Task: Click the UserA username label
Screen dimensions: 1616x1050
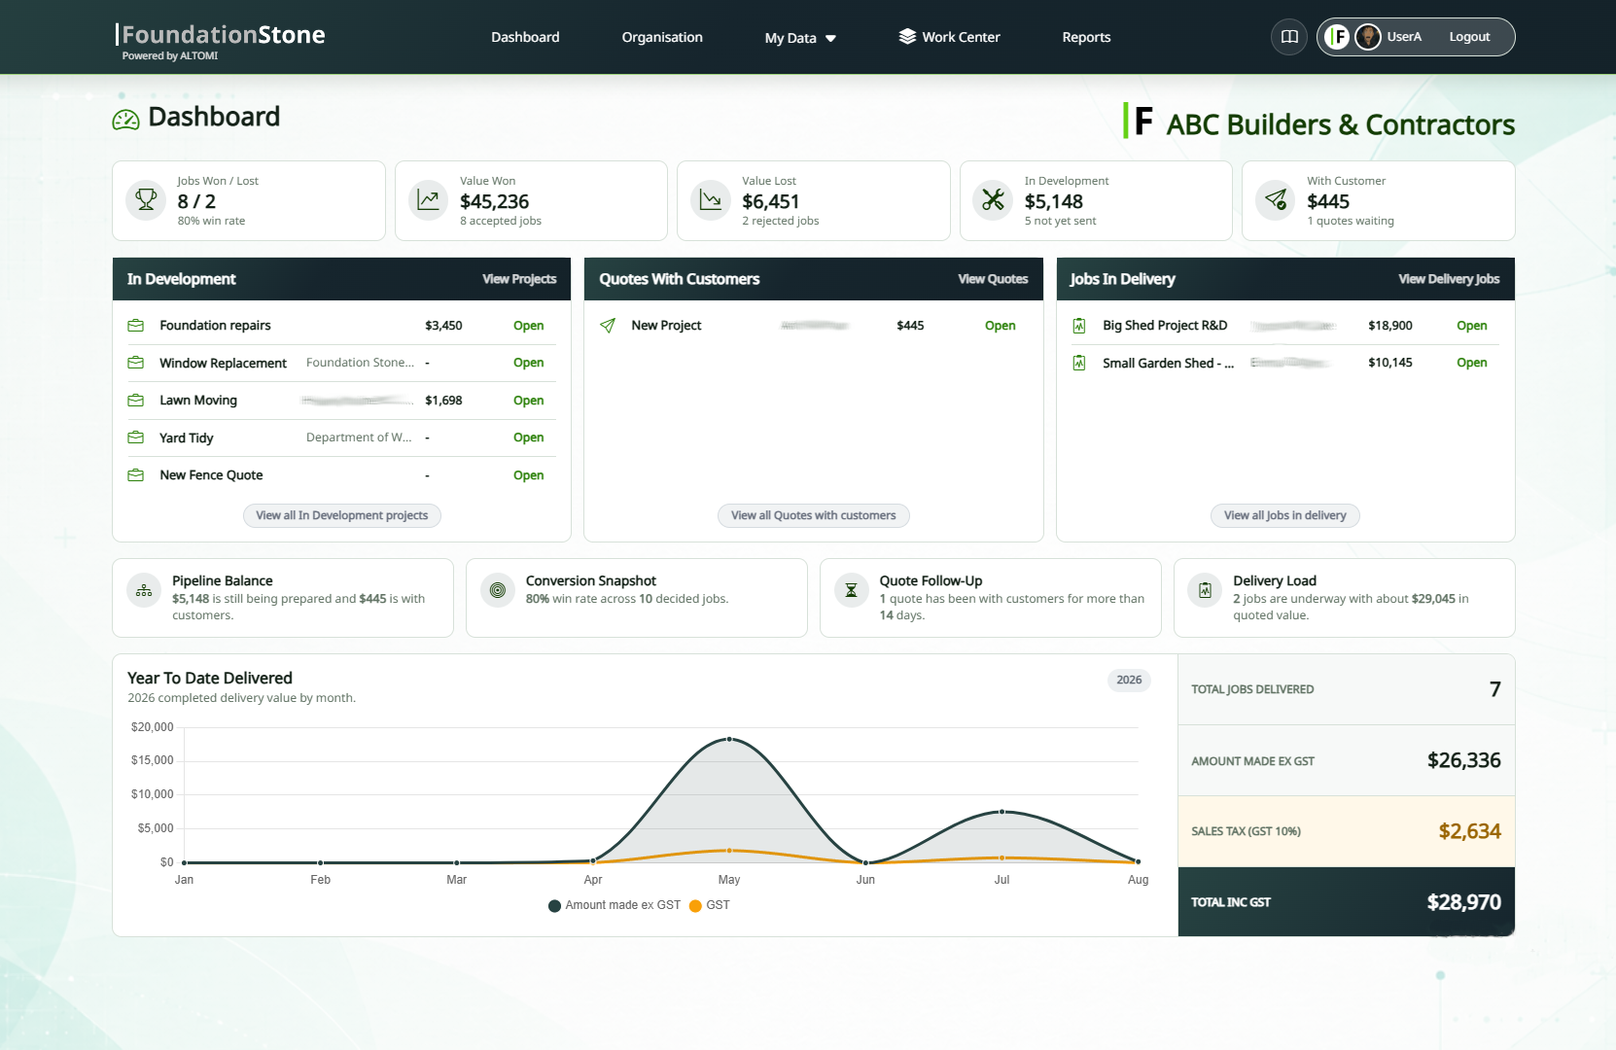Action: click(x=1404, y=37)
